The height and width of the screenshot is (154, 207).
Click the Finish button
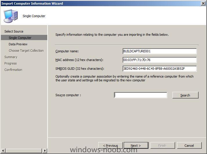point(163,145)
